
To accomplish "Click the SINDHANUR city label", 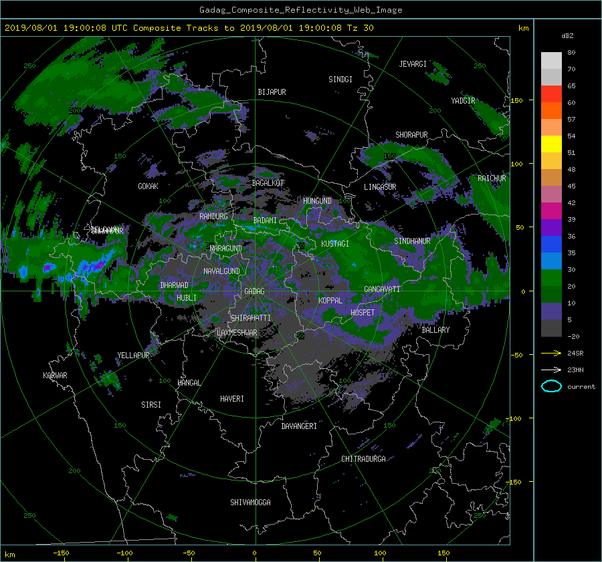I will tap(412, 241).
